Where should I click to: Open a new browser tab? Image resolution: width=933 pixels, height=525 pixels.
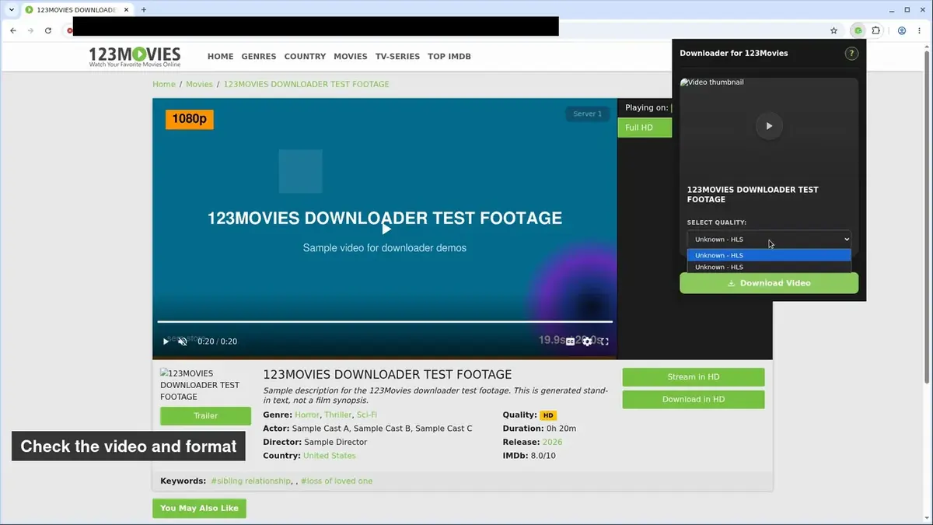(143, 9)
